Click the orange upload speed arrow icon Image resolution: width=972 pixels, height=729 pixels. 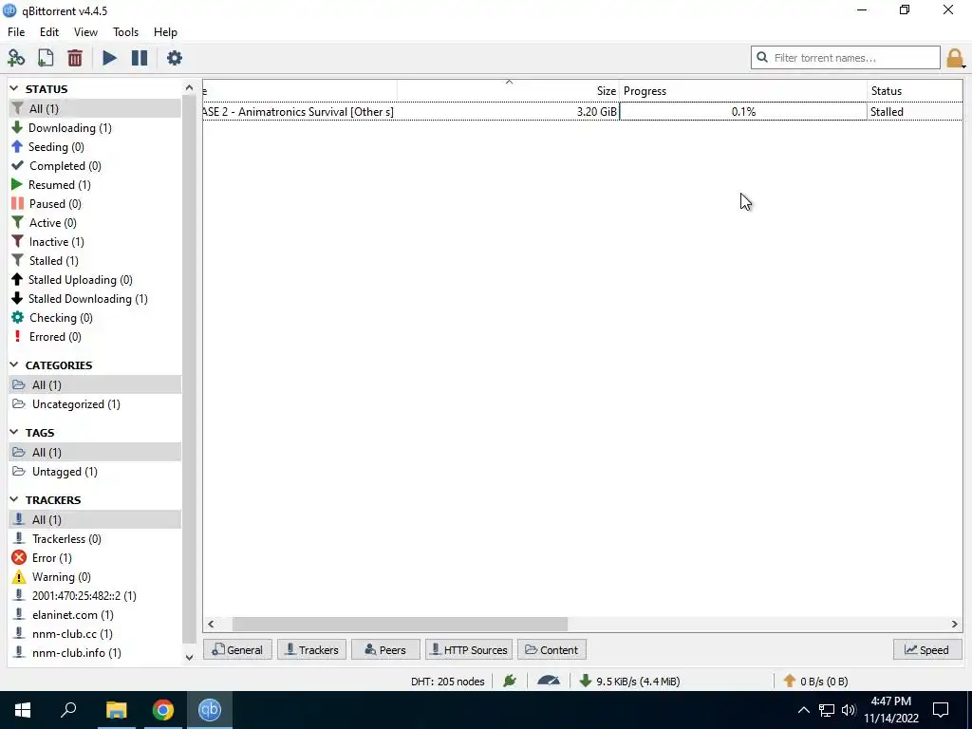[x=789, y=681]
